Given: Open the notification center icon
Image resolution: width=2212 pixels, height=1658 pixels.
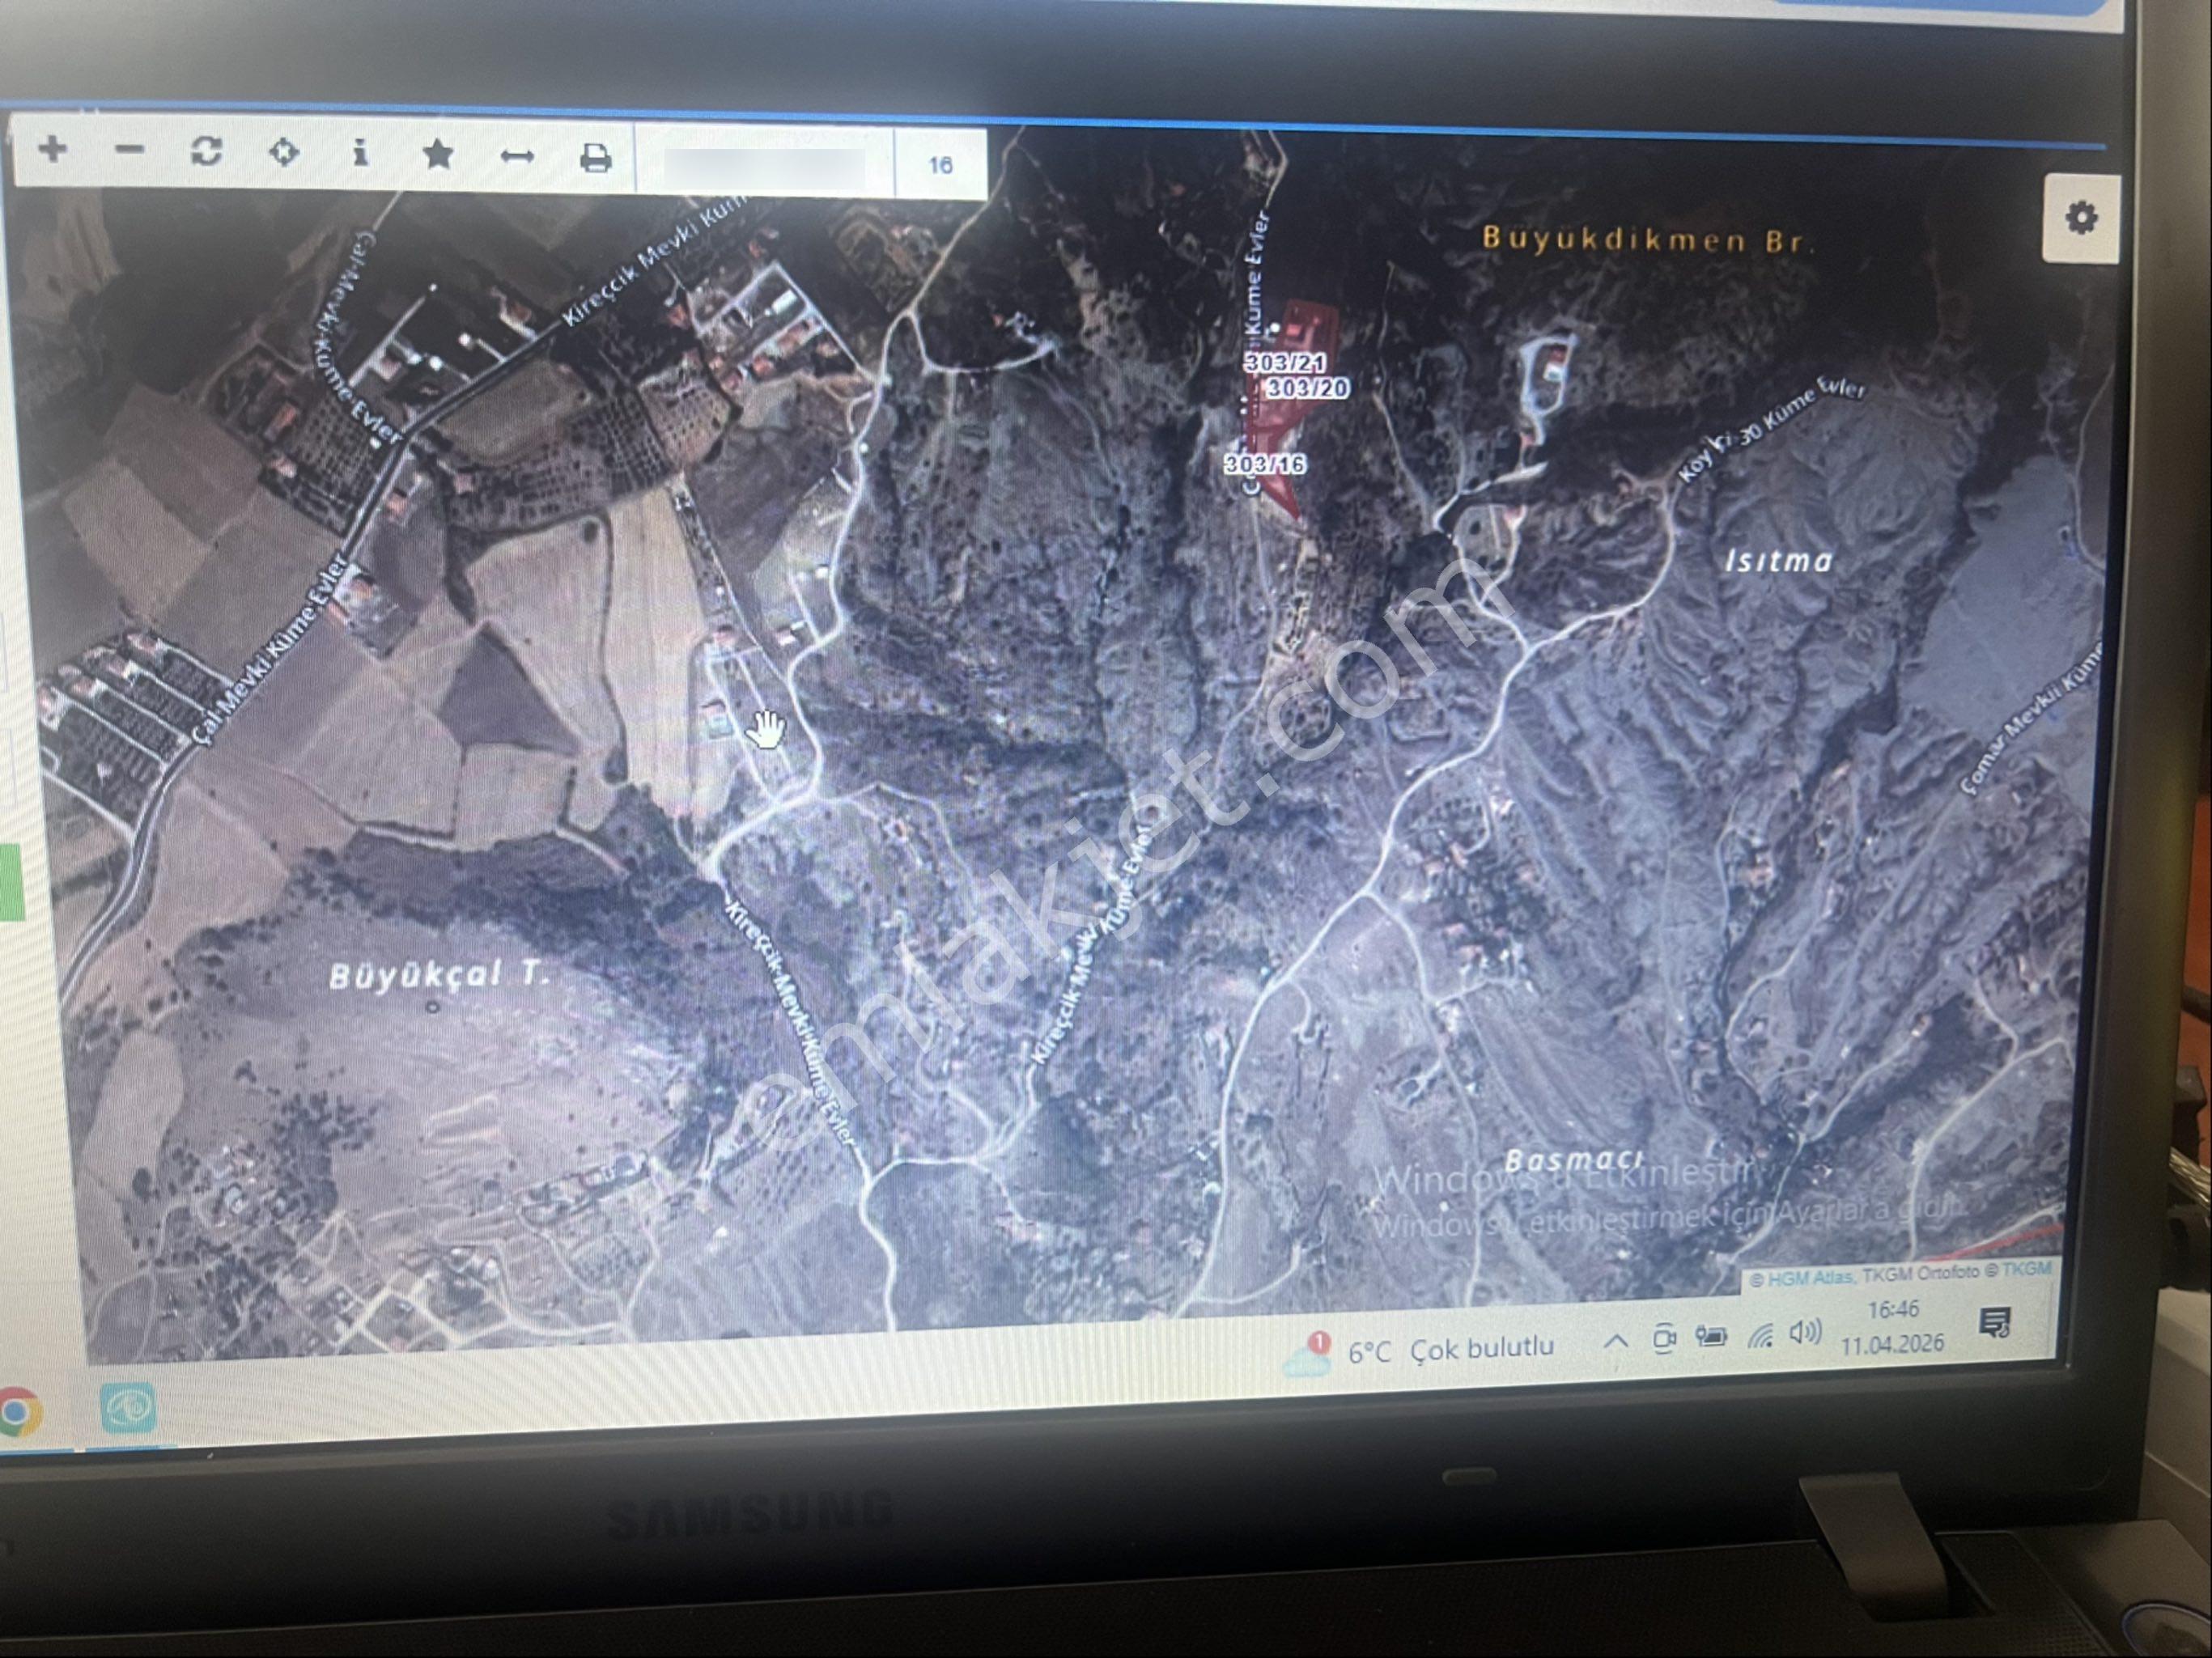Looking at the screenshot, I should [x=1995, y=1323].
